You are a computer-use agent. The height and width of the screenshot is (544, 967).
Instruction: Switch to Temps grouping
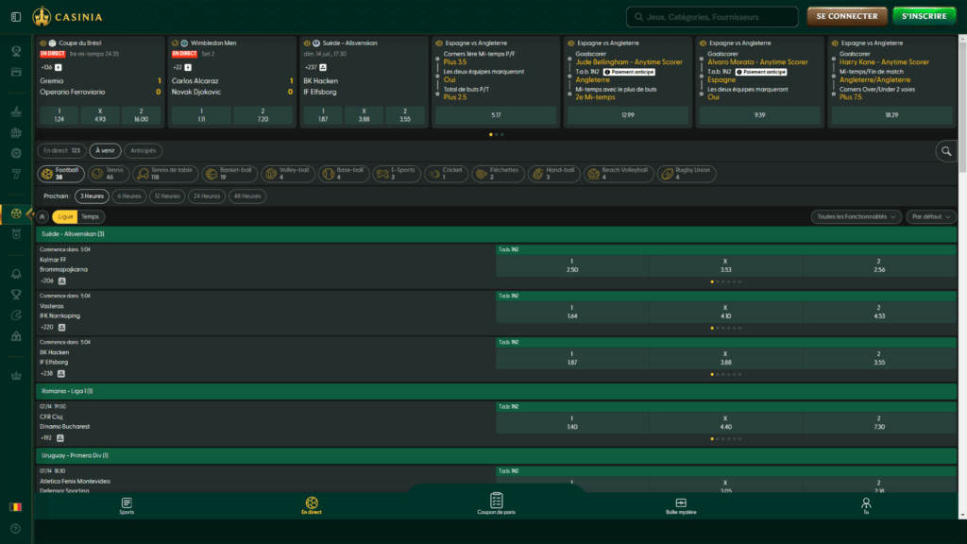pos(90,216)
